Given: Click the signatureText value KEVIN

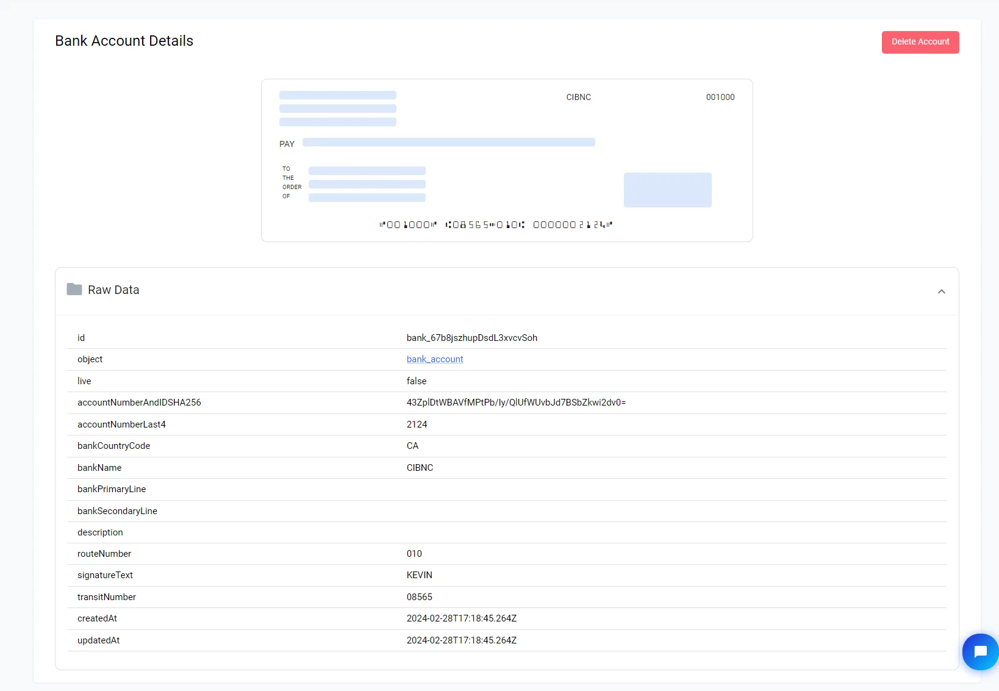Looking at the screenshot, I should pyautogui.click(x=419, y=575).
